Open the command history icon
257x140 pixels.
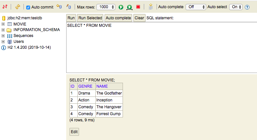point(150,7)
